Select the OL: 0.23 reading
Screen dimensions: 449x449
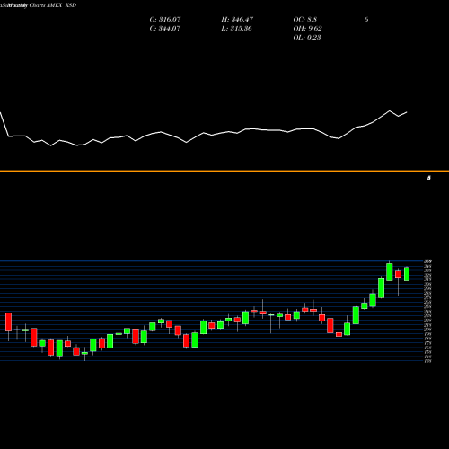(307, 38)
